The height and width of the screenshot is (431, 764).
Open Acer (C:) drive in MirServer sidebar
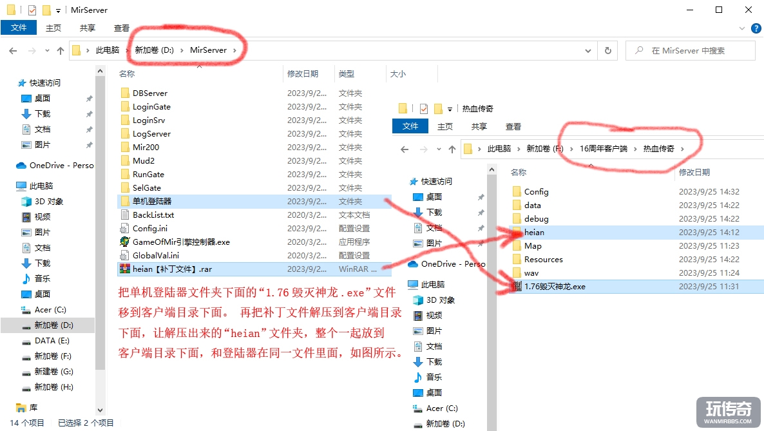50,310
